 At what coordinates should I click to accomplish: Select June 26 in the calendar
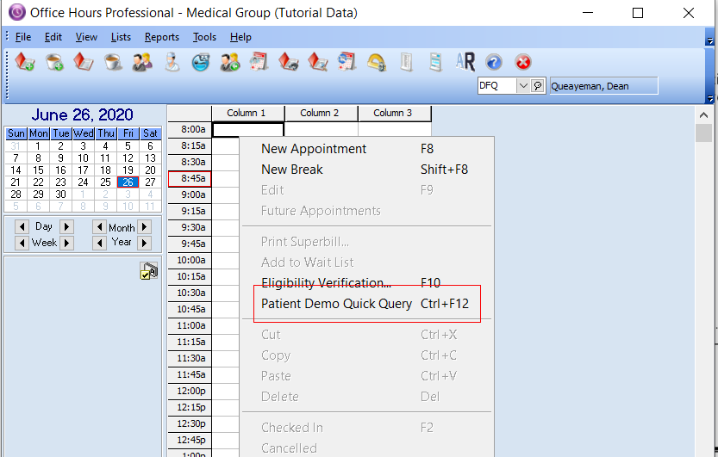pyautogui.click(x=128, y=182)
